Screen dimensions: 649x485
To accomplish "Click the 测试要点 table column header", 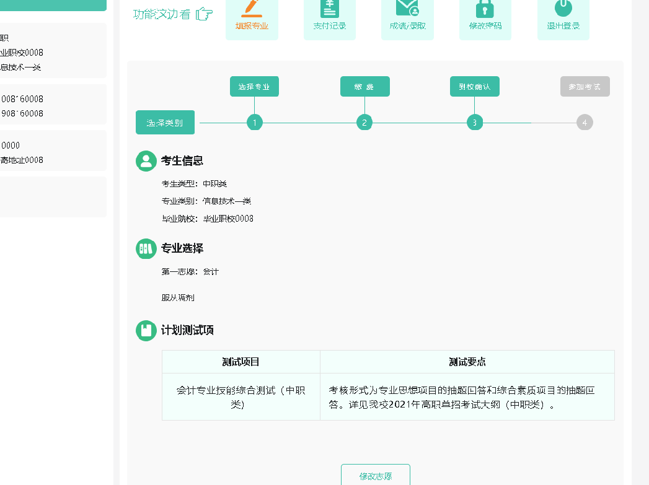I will (467, 362).
